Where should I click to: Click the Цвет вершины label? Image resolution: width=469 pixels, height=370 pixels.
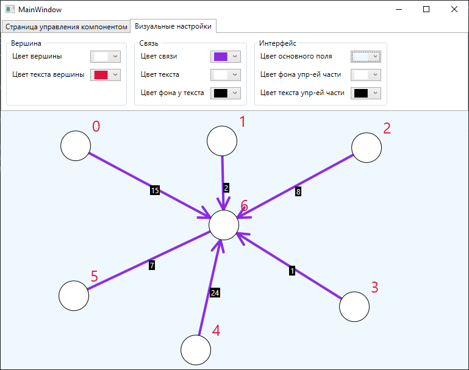[x=37, y=56]
